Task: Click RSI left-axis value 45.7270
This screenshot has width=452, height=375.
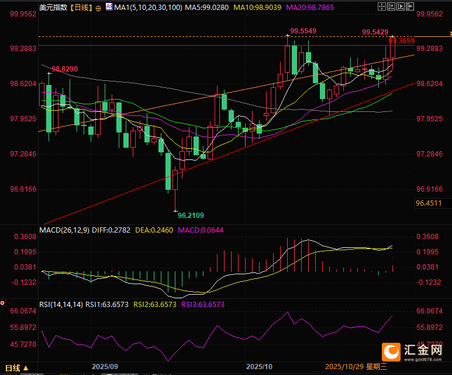Action: [23, 345]
